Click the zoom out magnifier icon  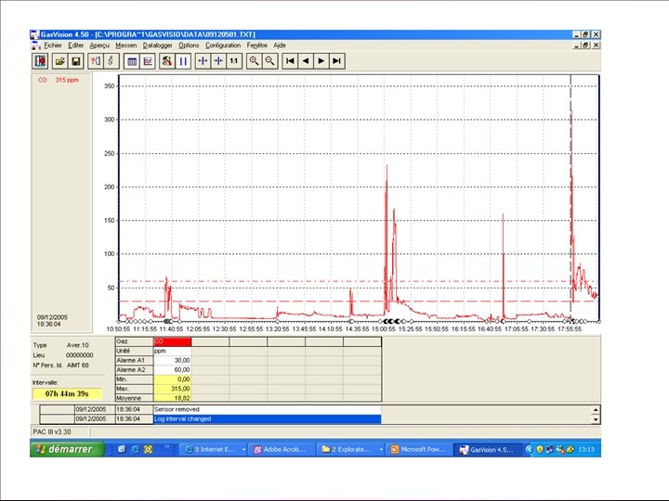pyautogui.click(x=269, y=60)
